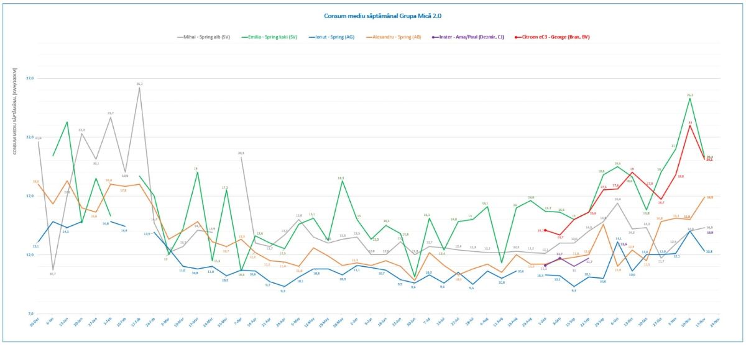The width and height of the screenshot is (746, 345).
Task: Select the gray 10,7 lowest point in January
Action: (53, 270)
